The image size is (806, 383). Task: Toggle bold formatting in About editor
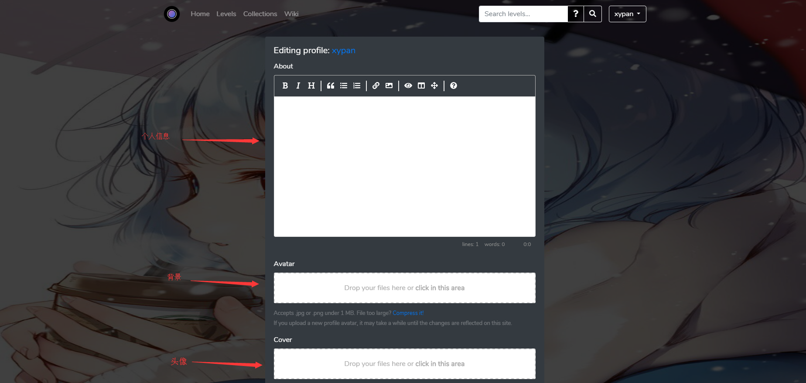click(x=285, y=85)
